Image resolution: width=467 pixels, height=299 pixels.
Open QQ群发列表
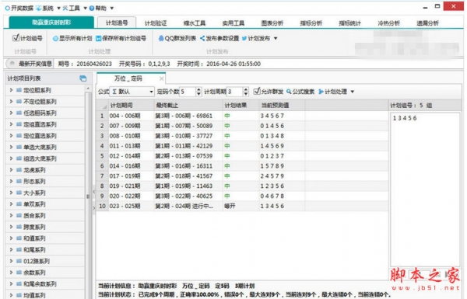pos(177,38)
